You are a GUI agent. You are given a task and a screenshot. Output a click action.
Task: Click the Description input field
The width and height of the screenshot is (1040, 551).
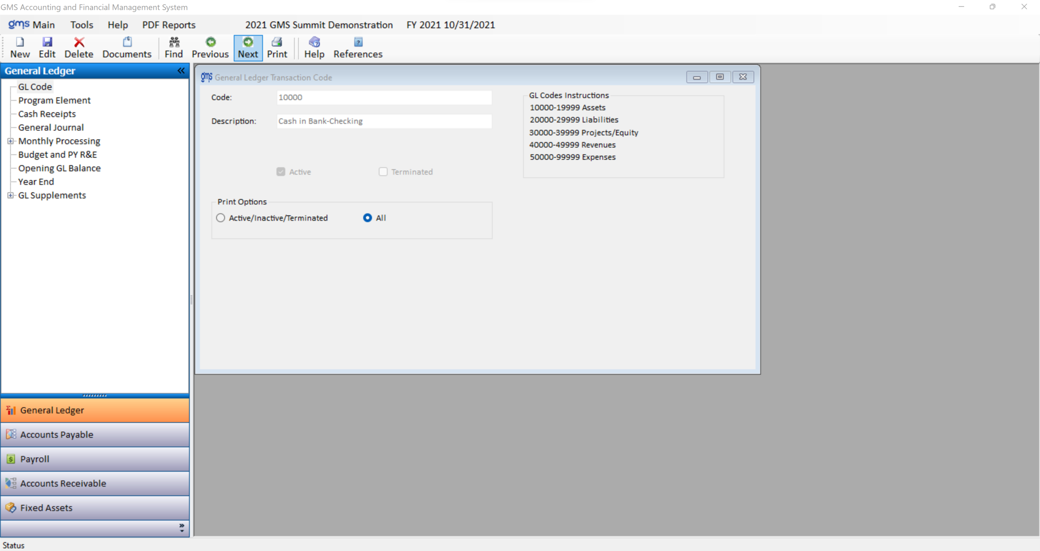(384, 121)
